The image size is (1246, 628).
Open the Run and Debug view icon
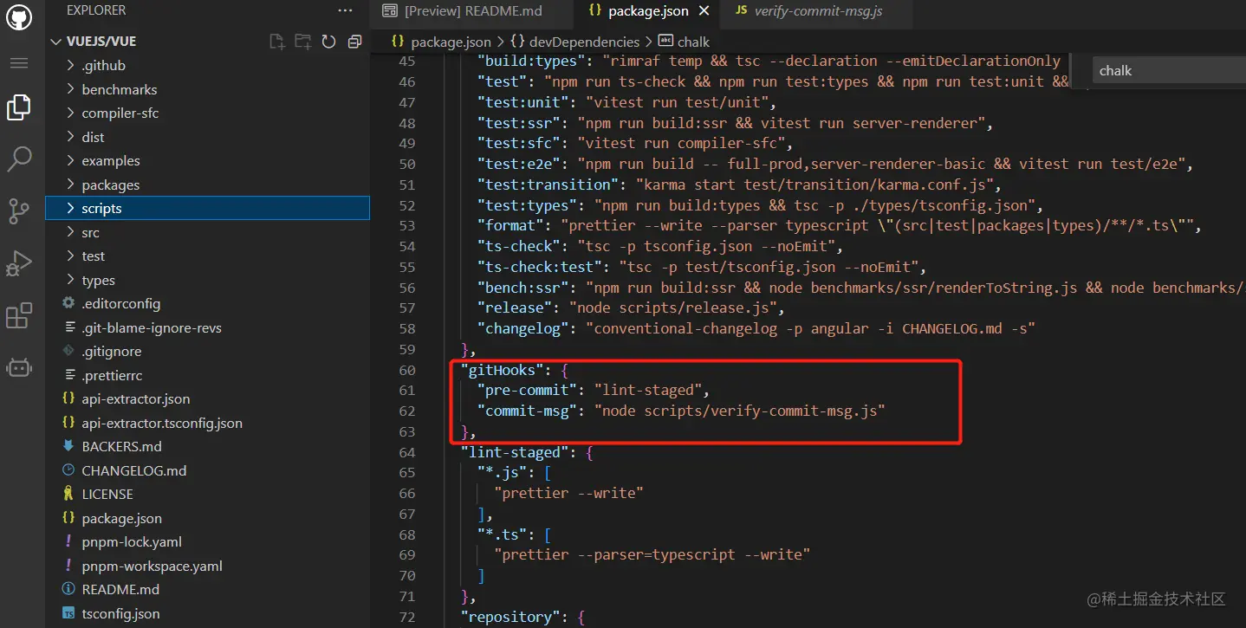(19, 263)
